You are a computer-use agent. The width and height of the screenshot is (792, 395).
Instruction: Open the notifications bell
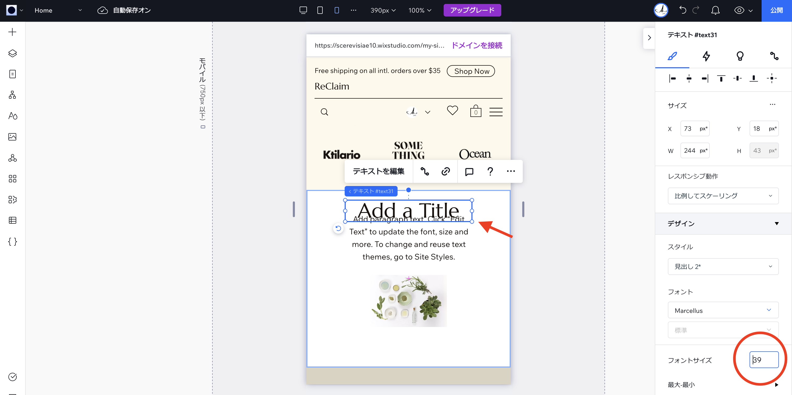tap(716, 10)
